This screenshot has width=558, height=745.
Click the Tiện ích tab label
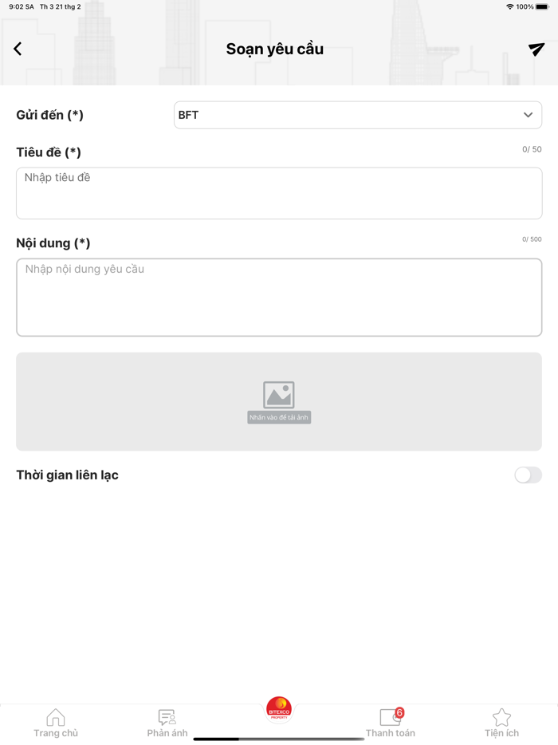[501, 733]
